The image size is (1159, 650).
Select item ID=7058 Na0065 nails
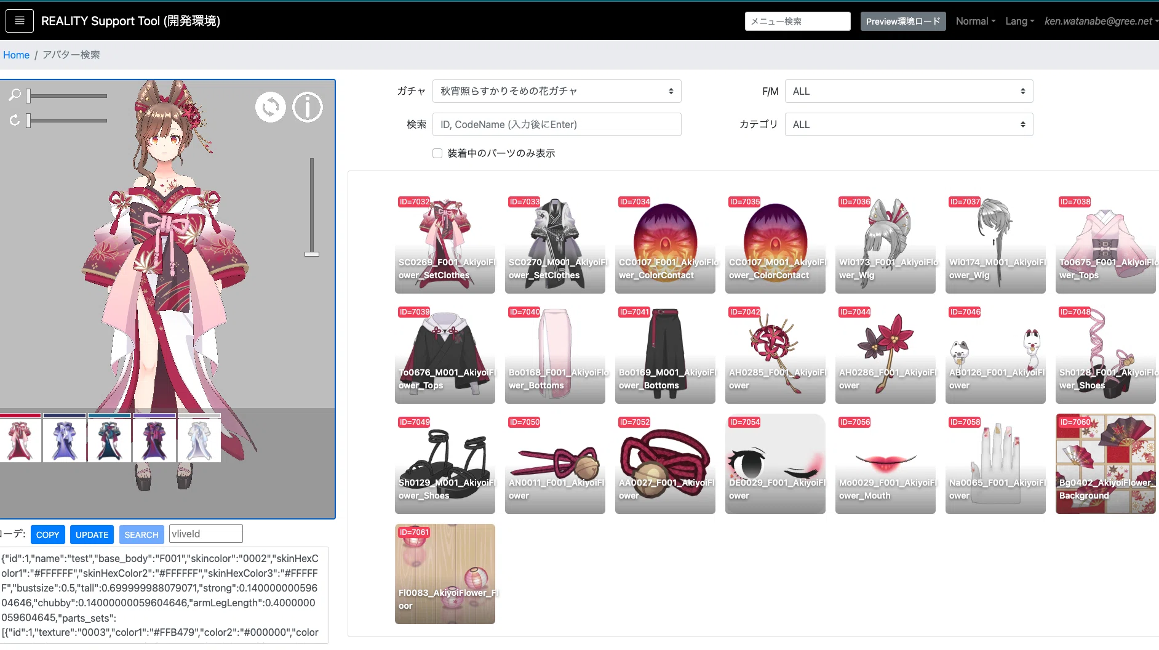click(995, 465)
